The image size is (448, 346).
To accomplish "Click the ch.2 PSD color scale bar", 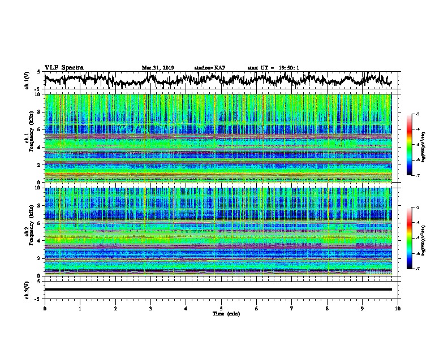I will [409, 238].
